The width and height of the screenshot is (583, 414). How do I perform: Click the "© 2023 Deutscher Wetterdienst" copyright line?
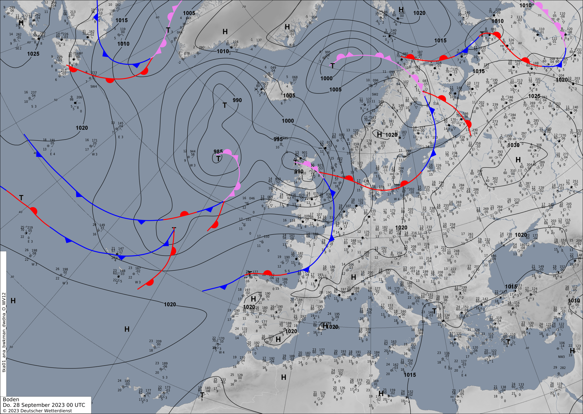[x=37, y=411]
